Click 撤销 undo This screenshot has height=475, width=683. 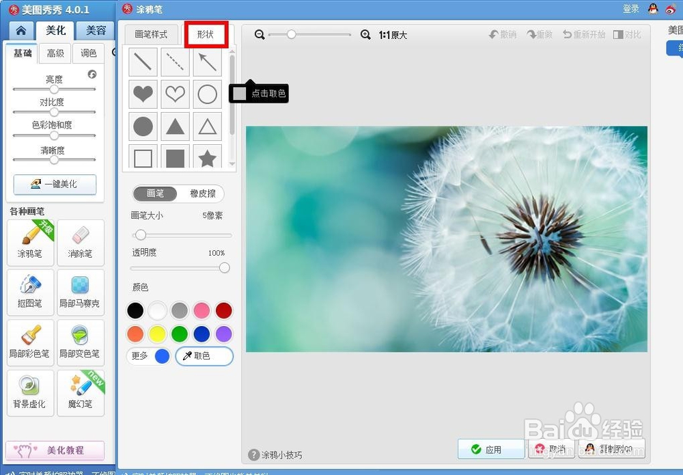point(502,34)
